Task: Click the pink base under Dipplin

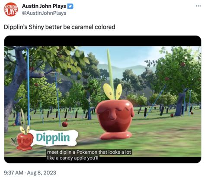Action: pos(116,136)
